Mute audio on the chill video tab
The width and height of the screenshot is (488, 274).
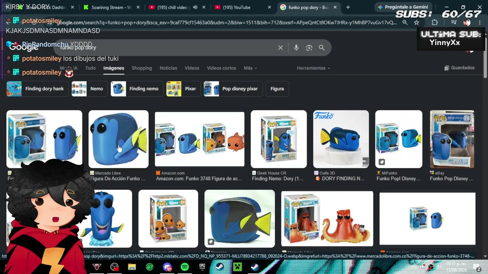tap(195, 7)
